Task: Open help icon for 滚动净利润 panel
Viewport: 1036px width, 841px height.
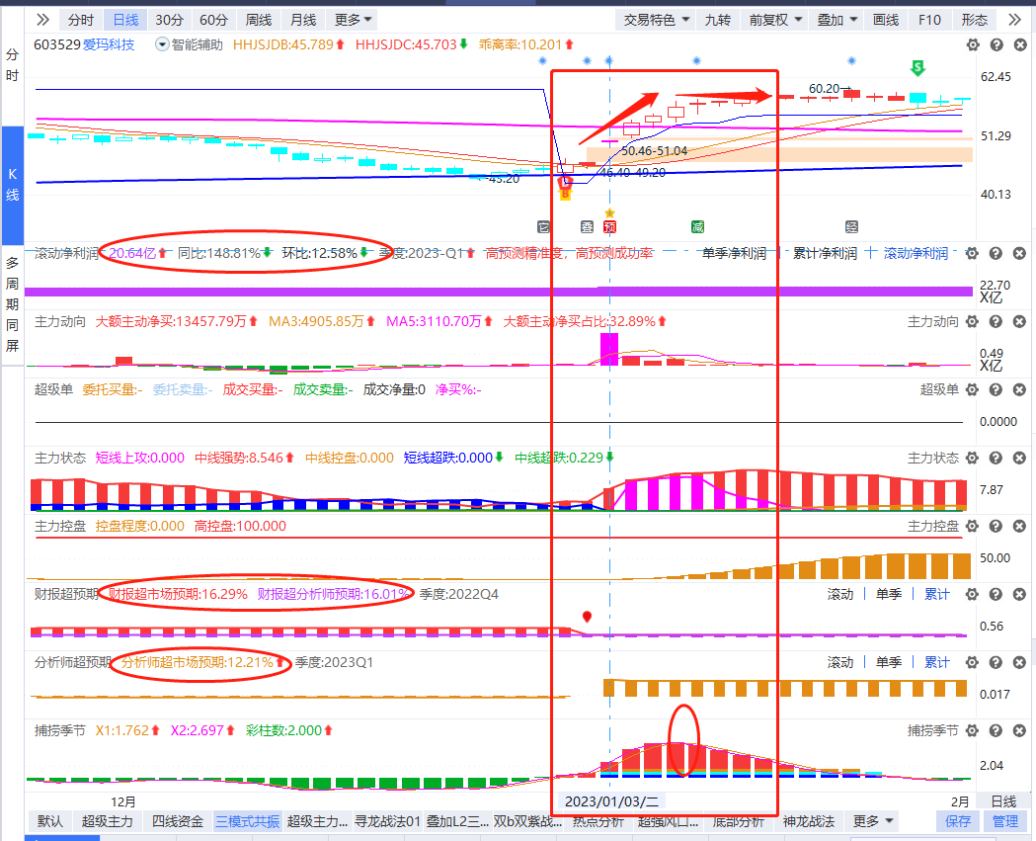Action: tap(996, 253)
